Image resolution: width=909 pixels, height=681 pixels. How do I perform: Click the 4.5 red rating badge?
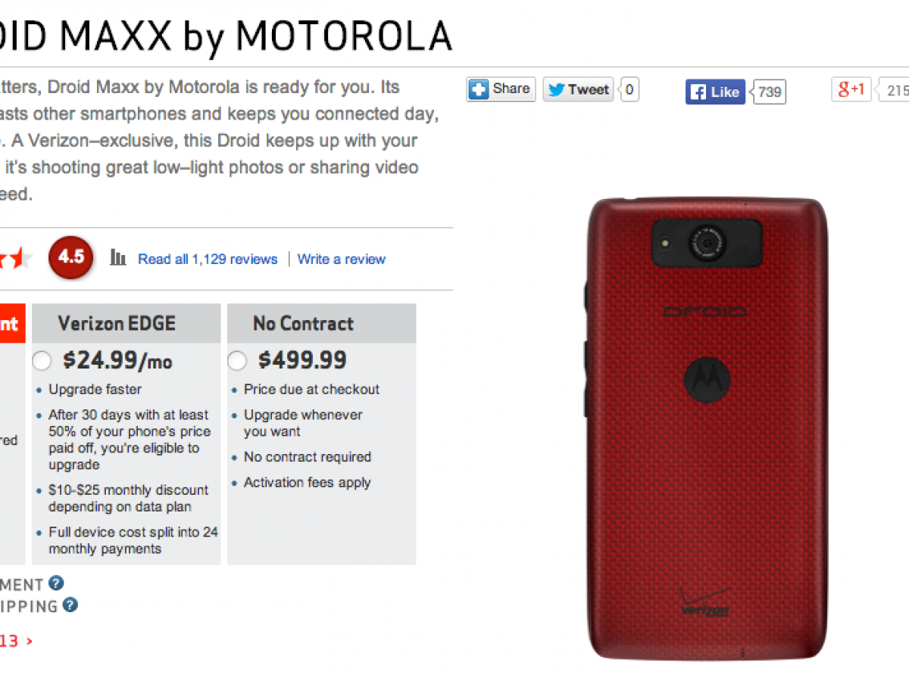tap(71, 258)
